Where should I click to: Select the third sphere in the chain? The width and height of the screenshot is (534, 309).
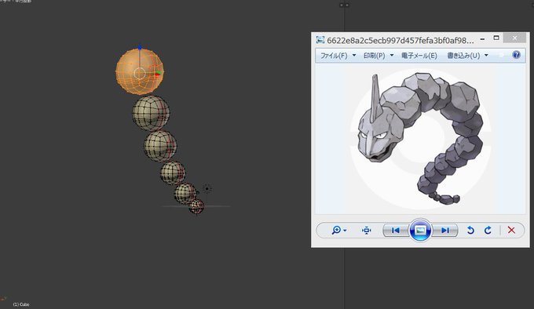tap(160, 146)
